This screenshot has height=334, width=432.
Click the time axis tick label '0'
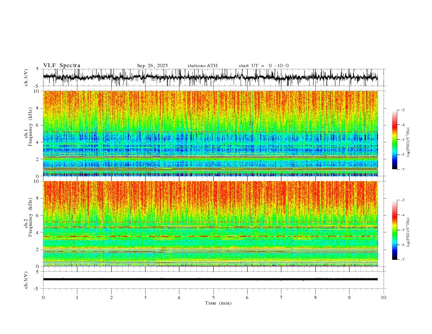coord(43,297)
